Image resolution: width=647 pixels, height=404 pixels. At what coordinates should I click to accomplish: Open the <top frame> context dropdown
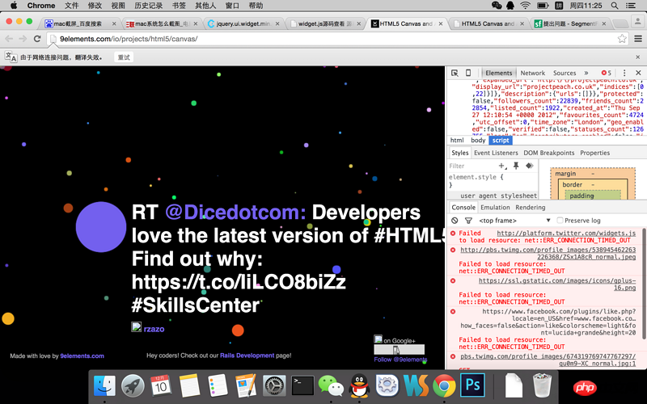click(514, 221)
